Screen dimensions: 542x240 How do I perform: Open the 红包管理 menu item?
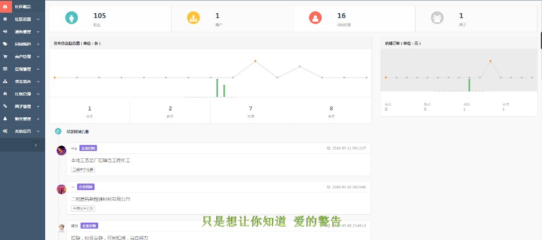pos(22,94)
